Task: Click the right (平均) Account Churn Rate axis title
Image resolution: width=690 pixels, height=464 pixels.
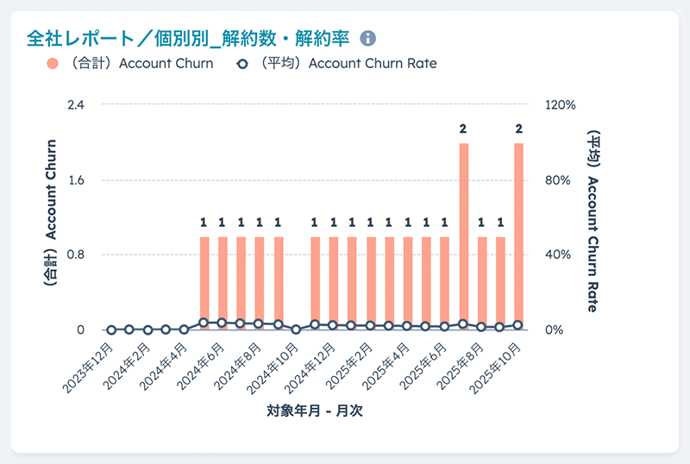Action: click(x=594, y=221)
